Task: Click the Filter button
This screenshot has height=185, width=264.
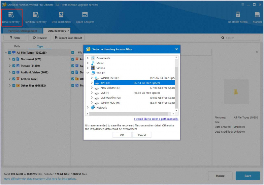Action: coord(15,38)
